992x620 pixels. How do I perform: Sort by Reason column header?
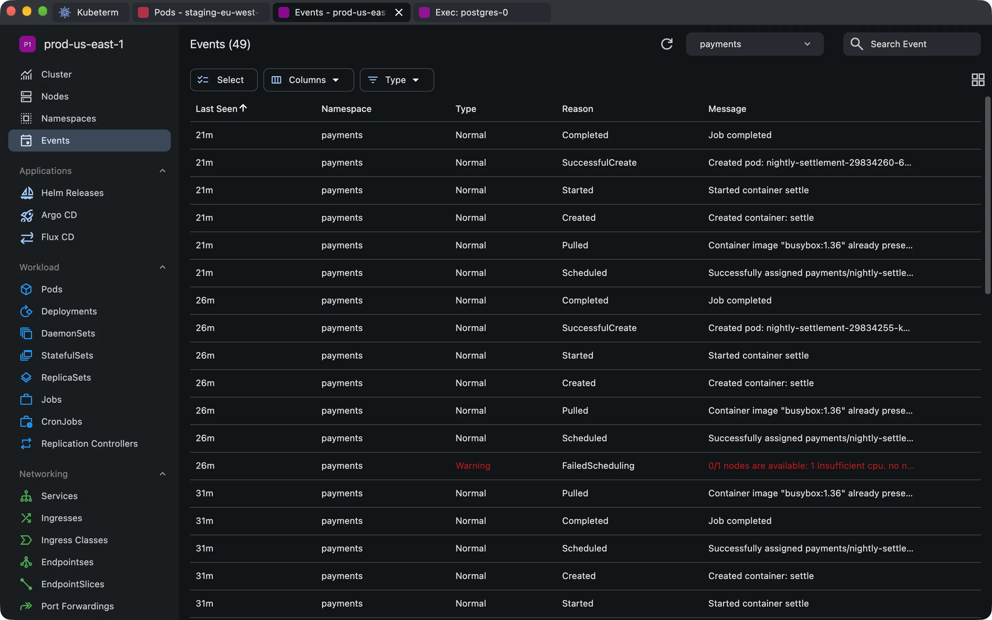point(577,108)
